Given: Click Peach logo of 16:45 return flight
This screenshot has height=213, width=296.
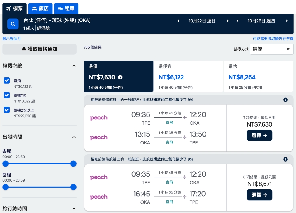Looking at the screenshot, I should click(99, 197).
